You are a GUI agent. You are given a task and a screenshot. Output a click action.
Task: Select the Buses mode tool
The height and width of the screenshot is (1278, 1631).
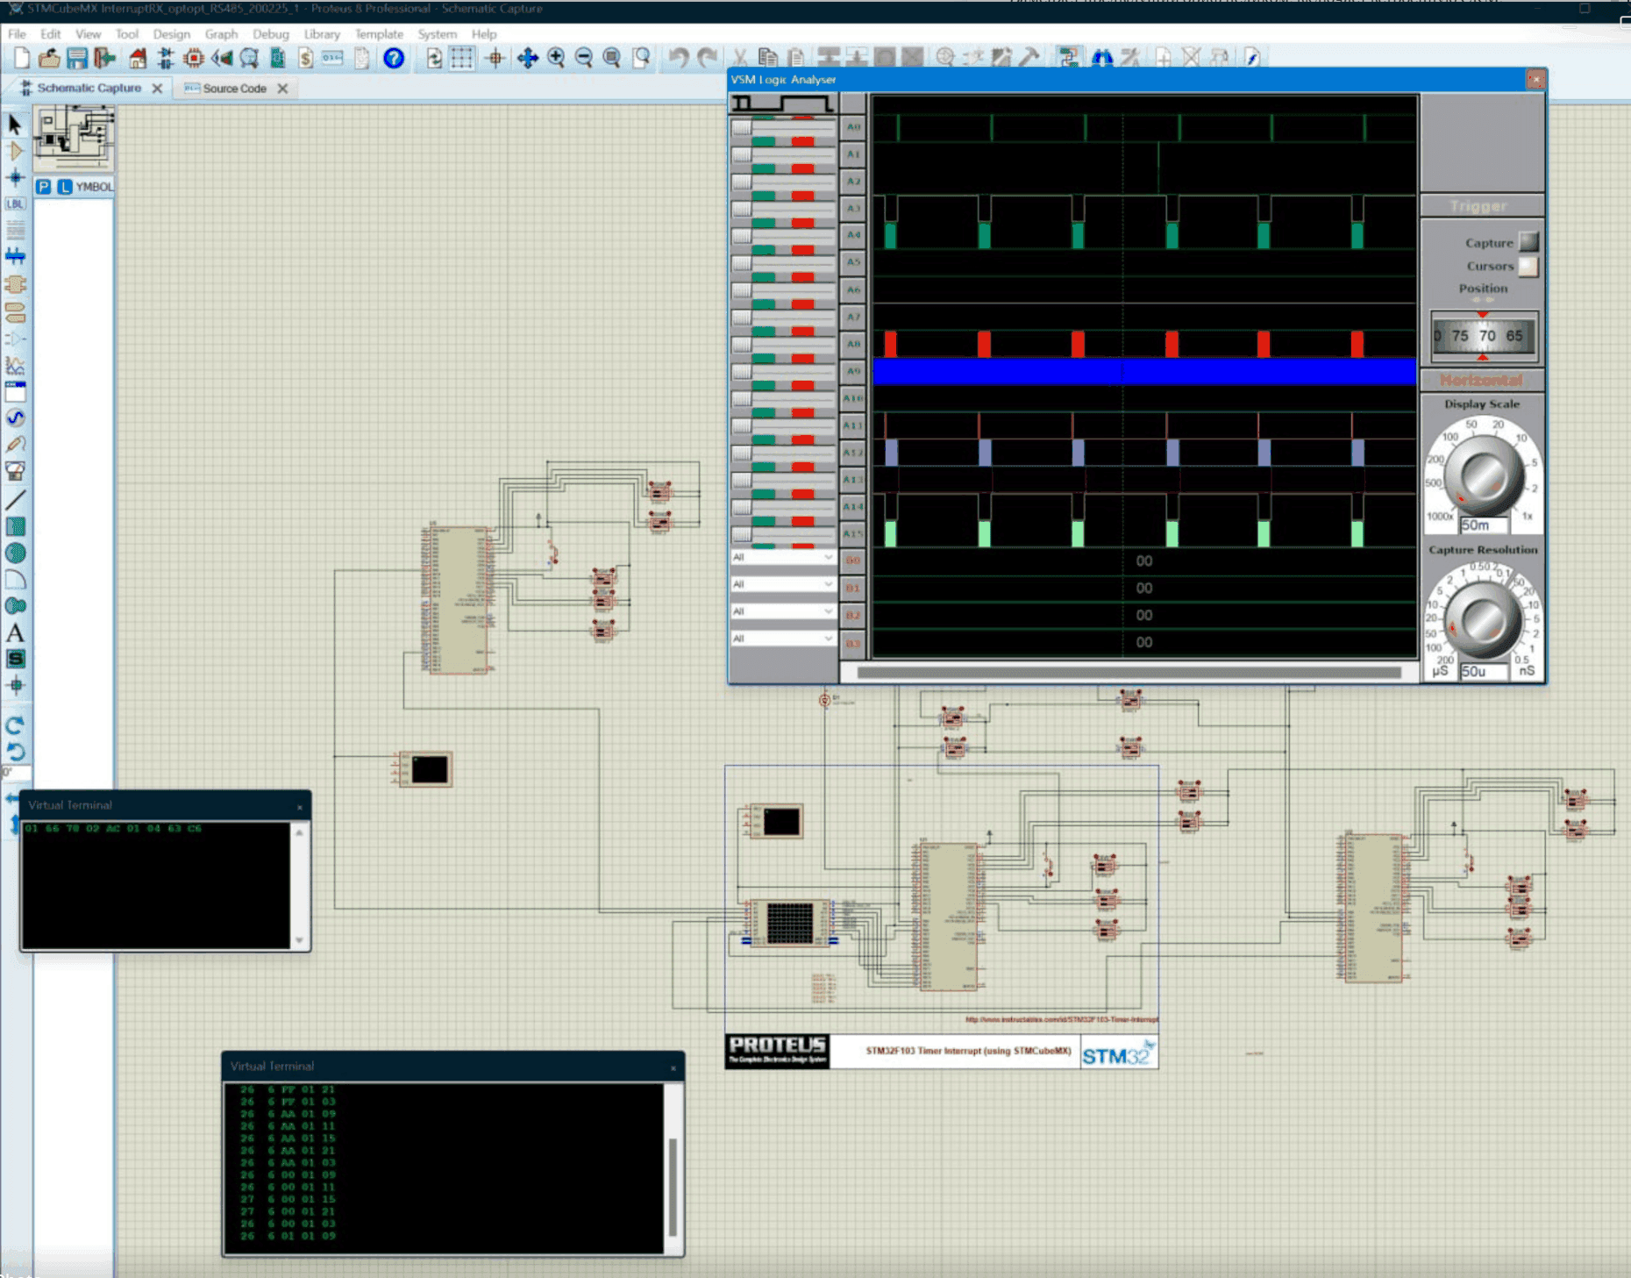click(15, 256)
